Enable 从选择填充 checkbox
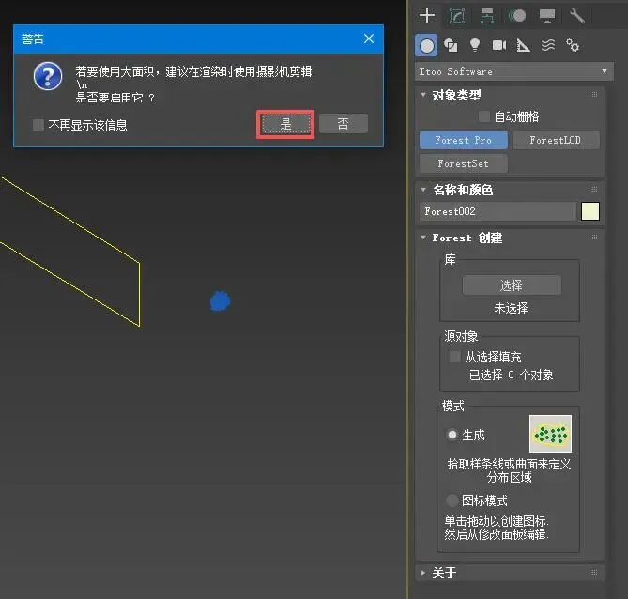The image size is (628, 599). click(x=454, y=356)
